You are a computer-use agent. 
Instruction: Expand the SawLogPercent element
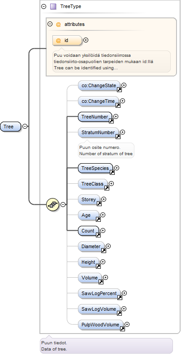pos(124,293)
